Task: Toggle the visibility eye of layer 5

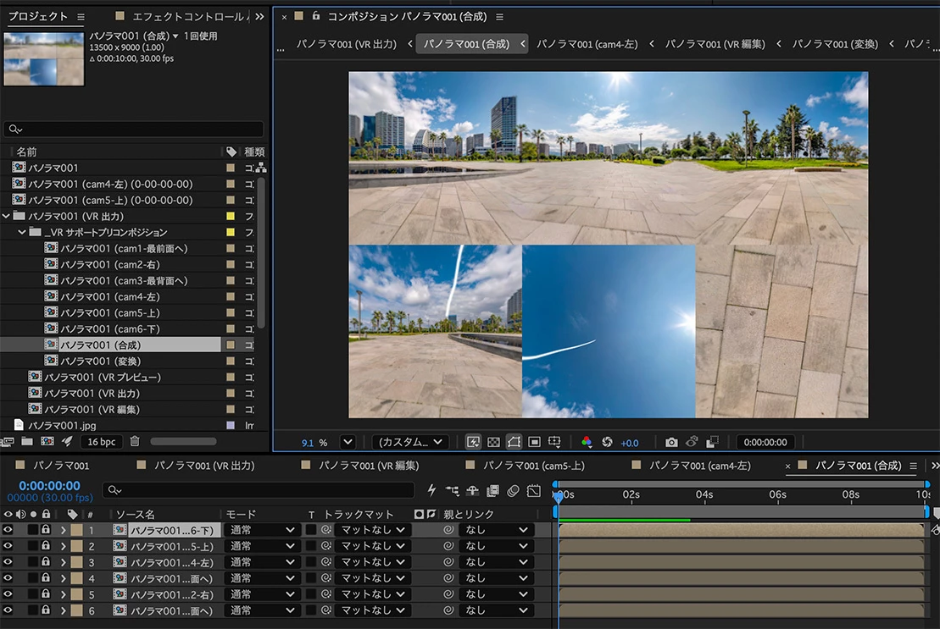Action: tap(8, 594)
